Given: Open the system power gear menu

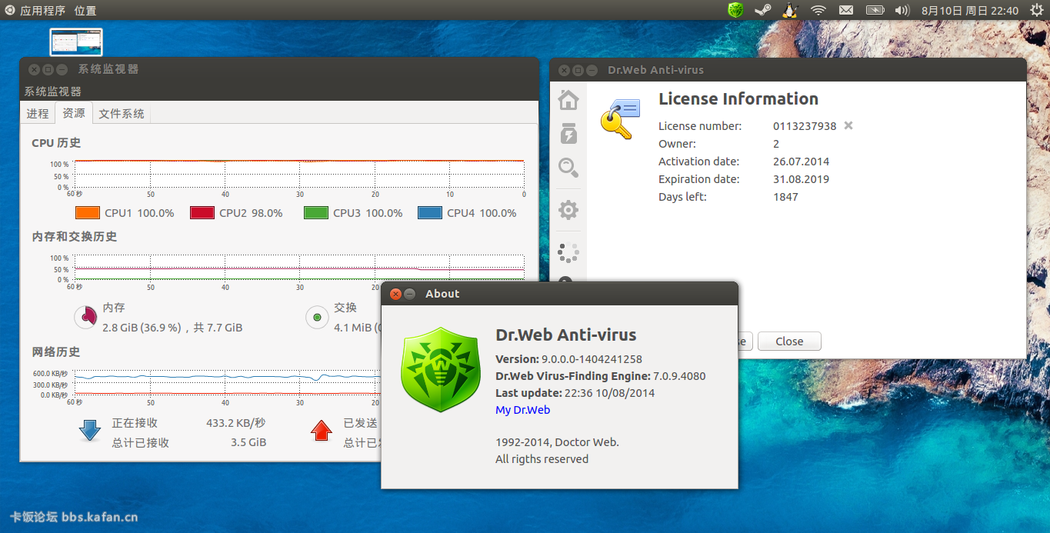Looking at the screenshot, I should [x=1037, y=10].
